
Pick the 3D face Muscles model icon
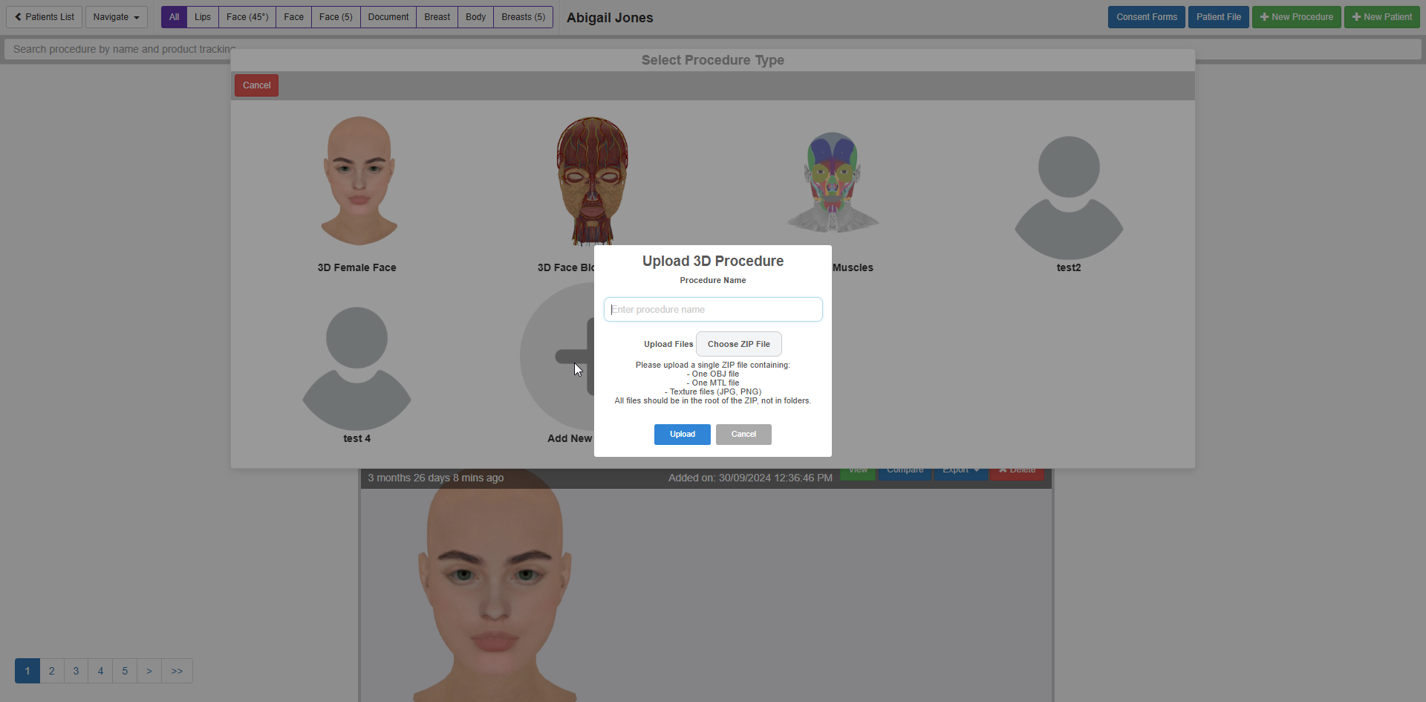click(x=833, y=181)
